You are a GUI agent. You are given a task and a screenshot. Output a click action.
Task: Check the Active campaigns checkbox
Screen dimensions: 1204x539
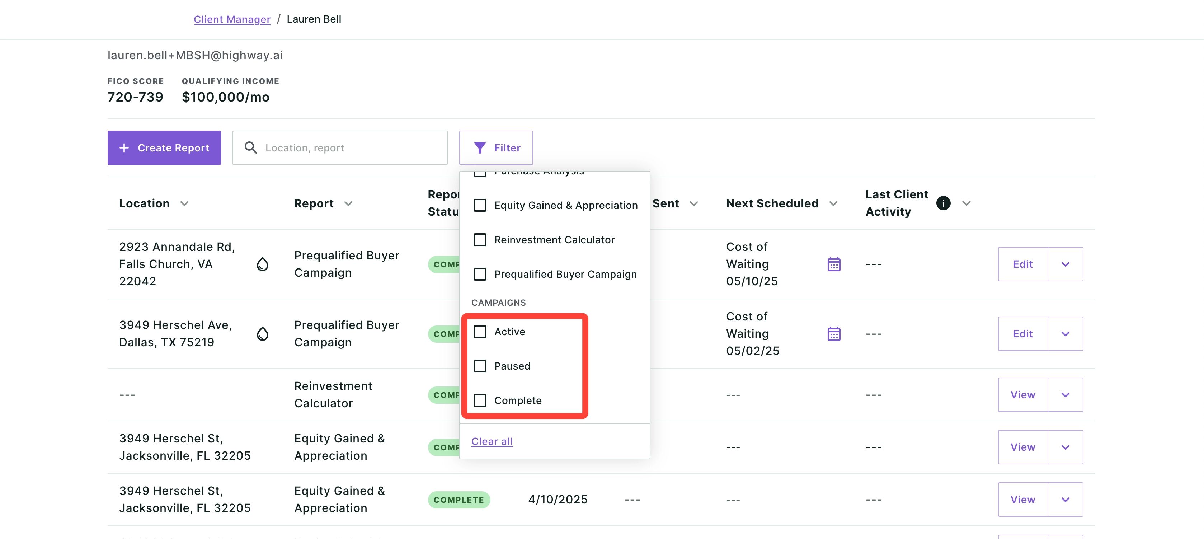[480, 332]
